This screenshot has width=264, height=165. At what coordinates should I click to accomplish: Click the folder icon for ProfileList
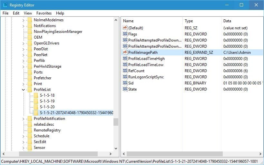pyautogui.click(x=30, y=90)
